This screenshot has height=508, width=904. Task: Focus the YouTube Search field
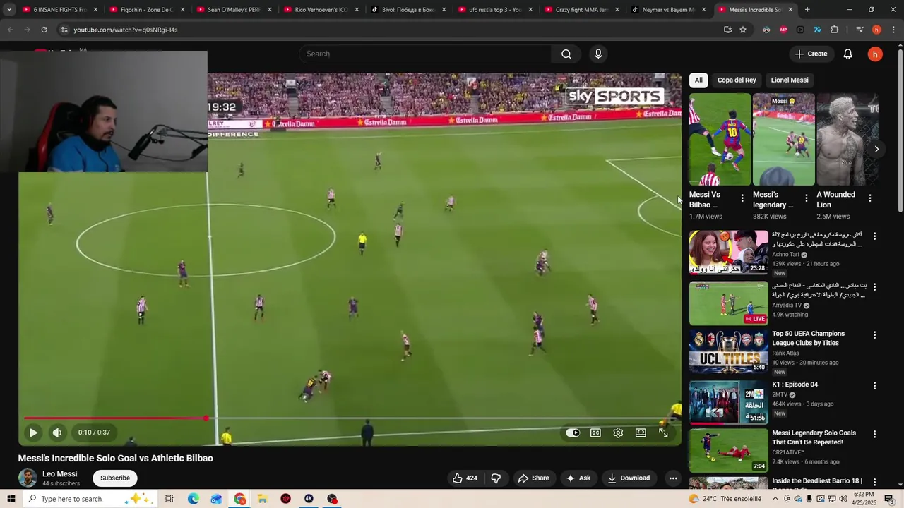(x=426, y=54)
